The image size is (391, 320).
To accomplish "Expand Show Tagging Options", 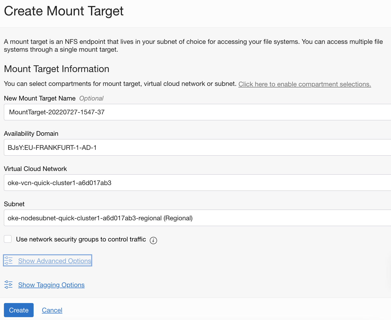I will tap(51, 285).
